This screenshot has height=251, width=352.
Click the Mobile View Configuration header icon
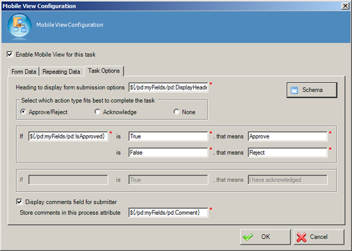[19, 25]
